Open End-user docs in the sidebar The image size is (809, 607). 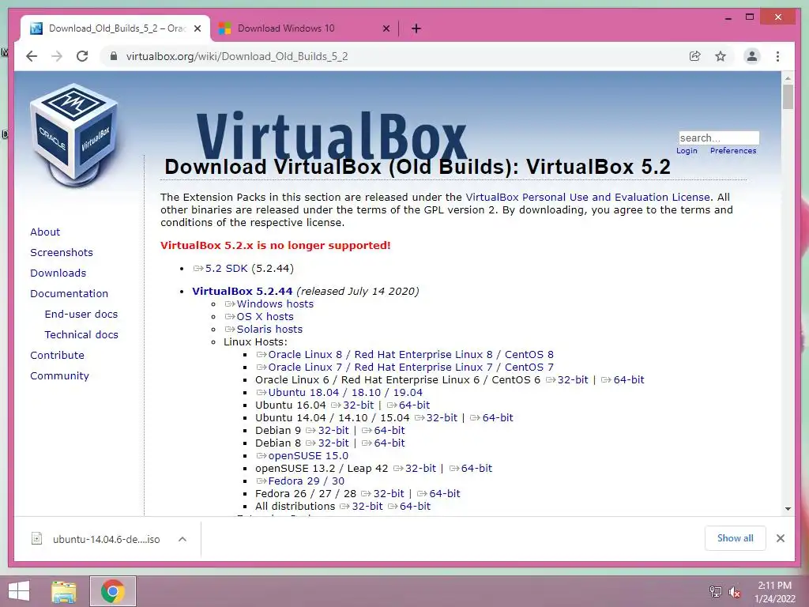(x=81, y=314)
